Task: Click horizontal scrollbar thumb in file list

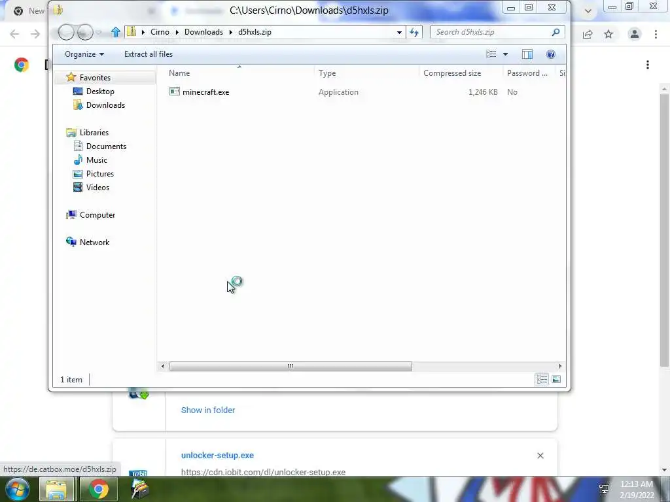Action: 291,366
